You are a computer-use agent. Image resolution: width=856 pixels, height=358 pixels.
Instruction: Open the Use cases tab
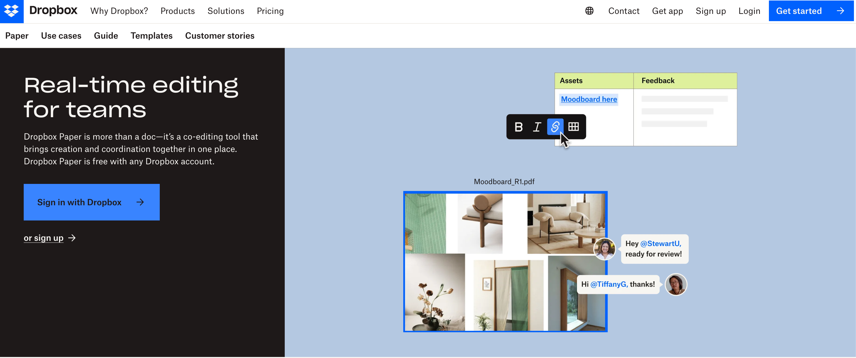click(61, 36)
